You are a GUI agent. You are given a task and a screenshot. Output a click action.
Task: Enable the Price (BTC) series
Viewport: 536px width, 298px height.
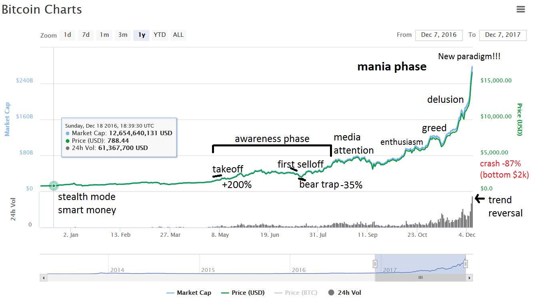click(296, 293)
